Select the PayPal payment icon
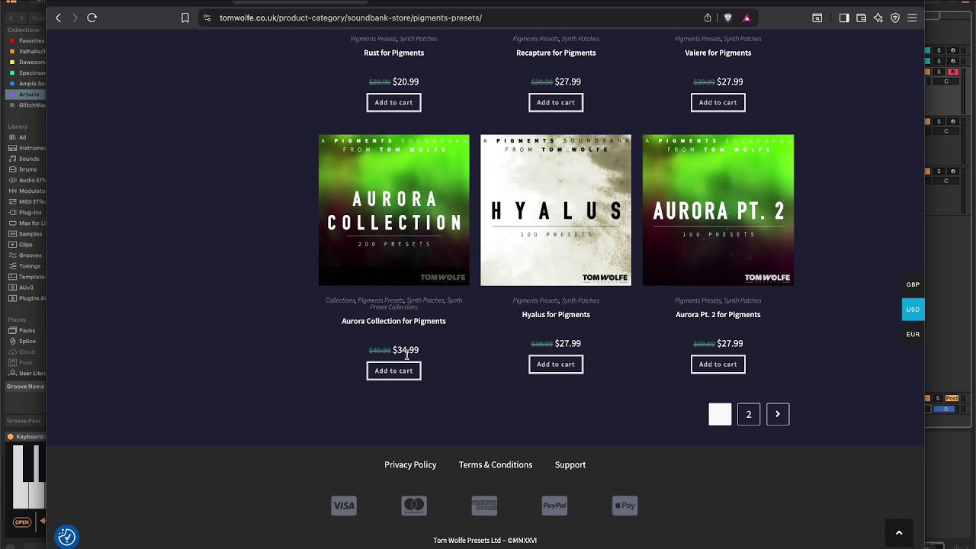This screenshot has width=976, height=549. [554, 506]
